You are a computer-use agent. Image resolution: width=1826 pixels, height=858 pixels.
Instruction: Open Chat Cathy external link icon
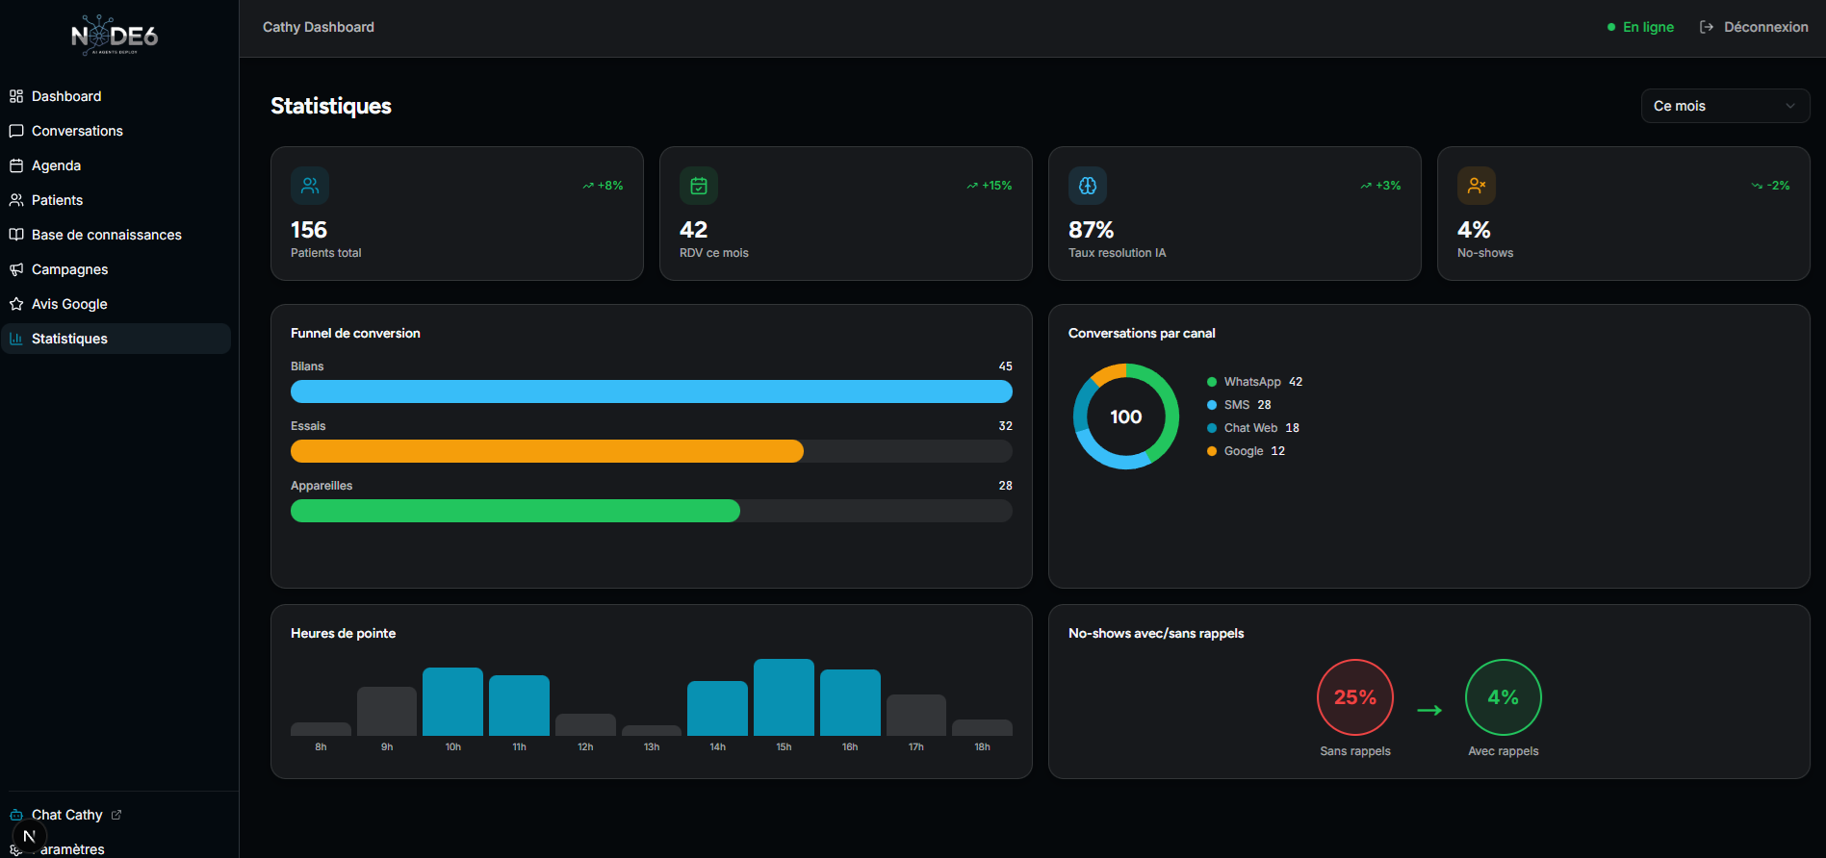[x=116, y=815]
